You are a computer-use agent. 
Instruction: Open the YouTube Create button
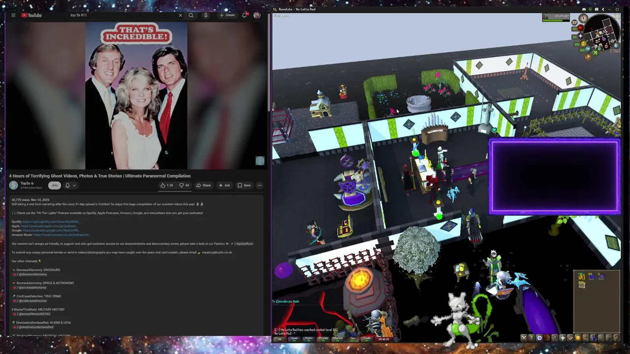coord(227,15)
